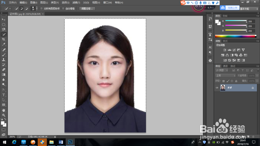Switch to 路径 tab
The height and width of the screenshot is (146, 260).
click(x=233, y=66)
